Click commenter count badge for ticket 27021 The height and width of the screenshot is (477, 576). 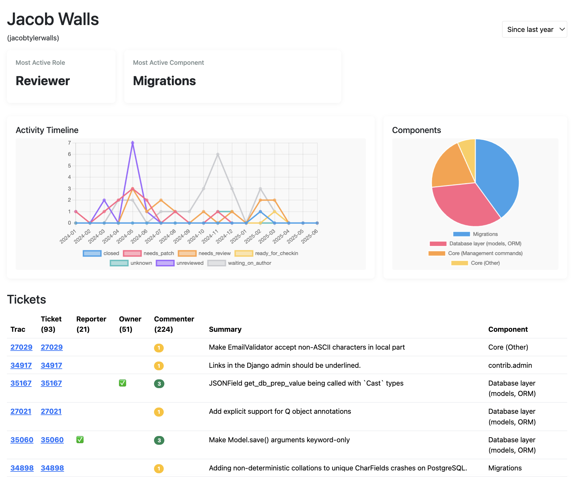[x=159, y=412]
